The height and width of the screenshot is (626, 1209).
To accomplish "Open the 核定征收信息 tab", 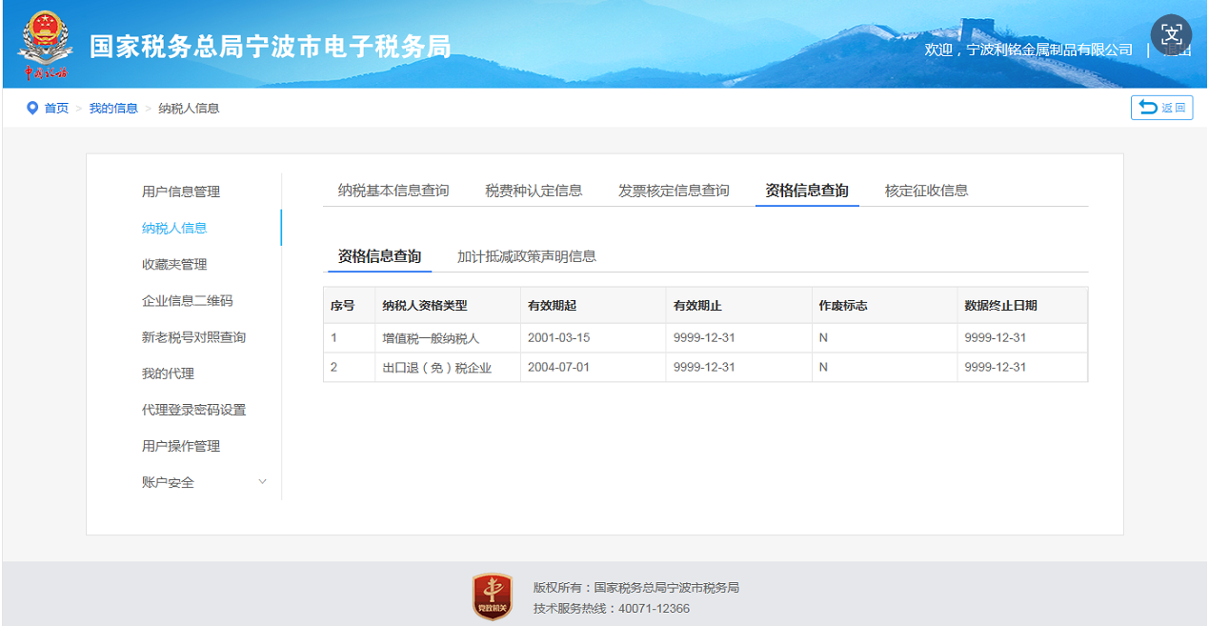I will 926,191.
